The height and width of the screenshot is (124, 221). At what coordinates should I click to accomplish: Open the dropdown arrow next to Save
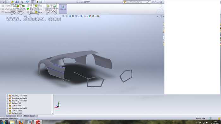pyautogui.click(x=20, y=2)
